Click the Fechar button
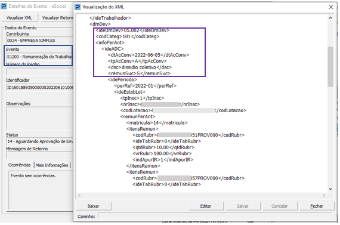Viewport: 340px width, 225px height. (x=317, y=206)
